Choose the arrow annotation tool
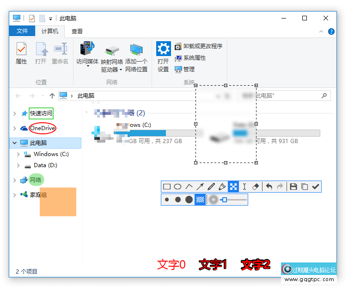The height and width of the screenshot is (288, 348). (x=200, y=187)
